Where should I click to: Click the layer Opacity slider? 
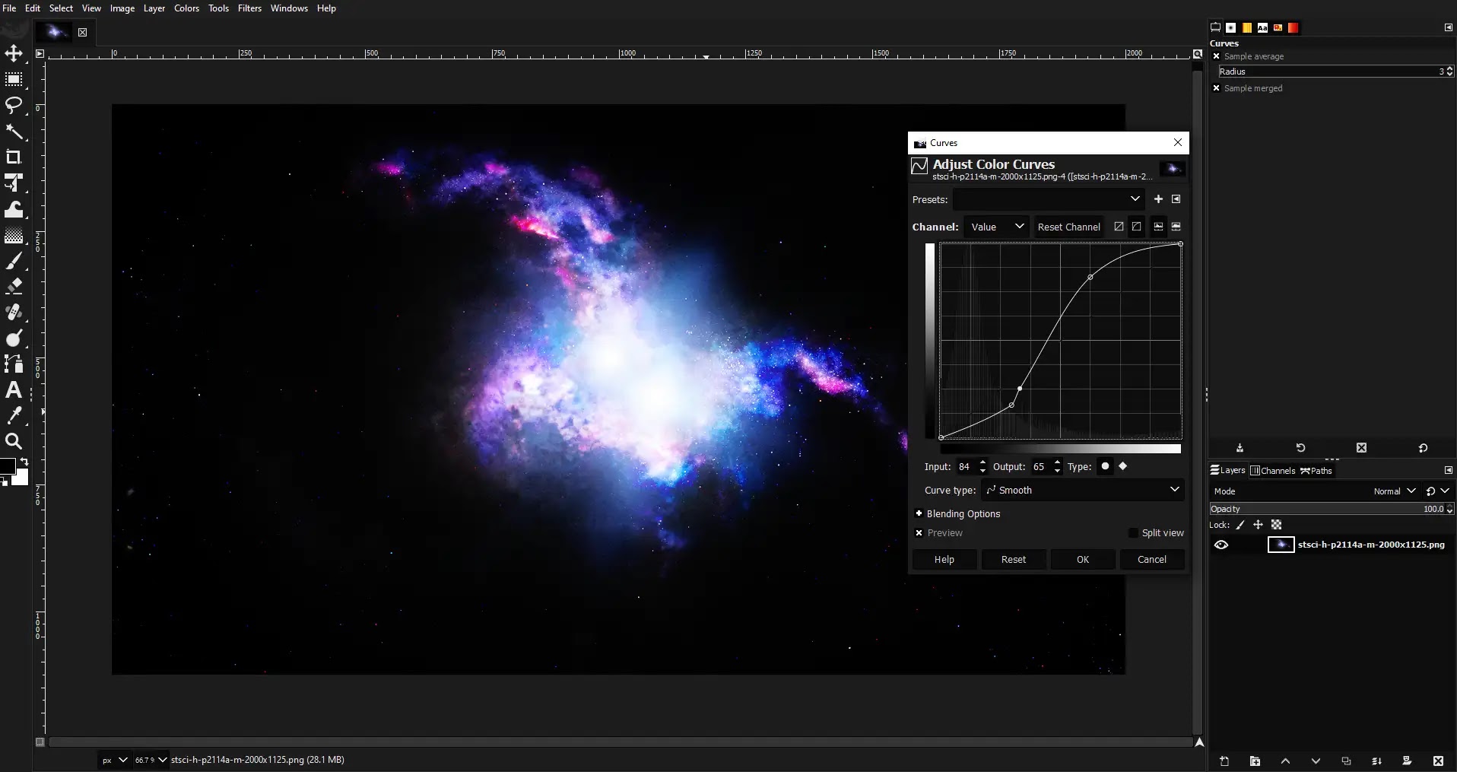pos(1323,509)
